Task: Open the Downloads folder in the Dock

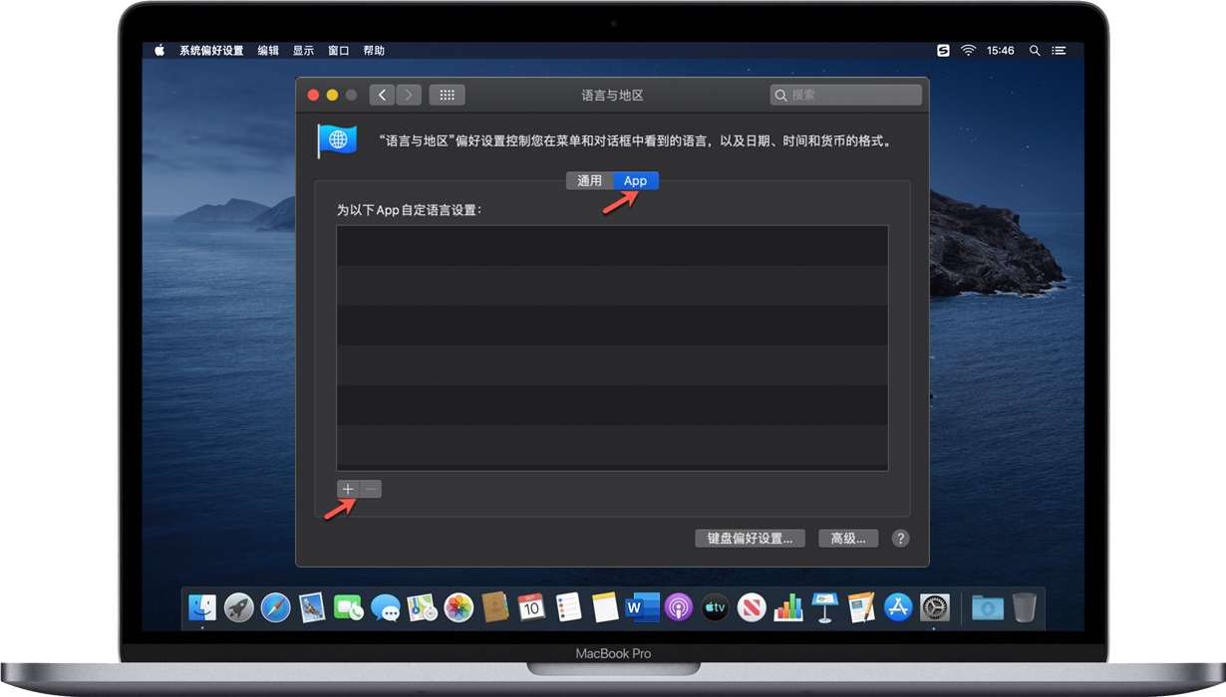Action: point(986,607)
